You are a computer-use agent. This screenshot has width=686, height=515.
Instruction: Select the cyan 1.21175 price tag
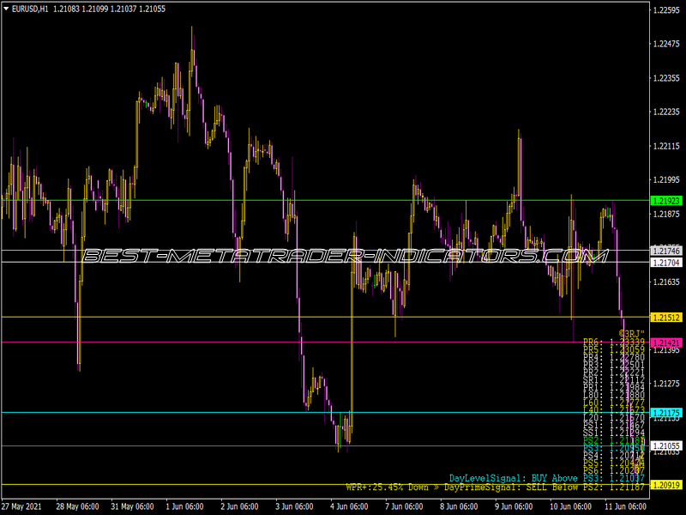click(666, 413)
